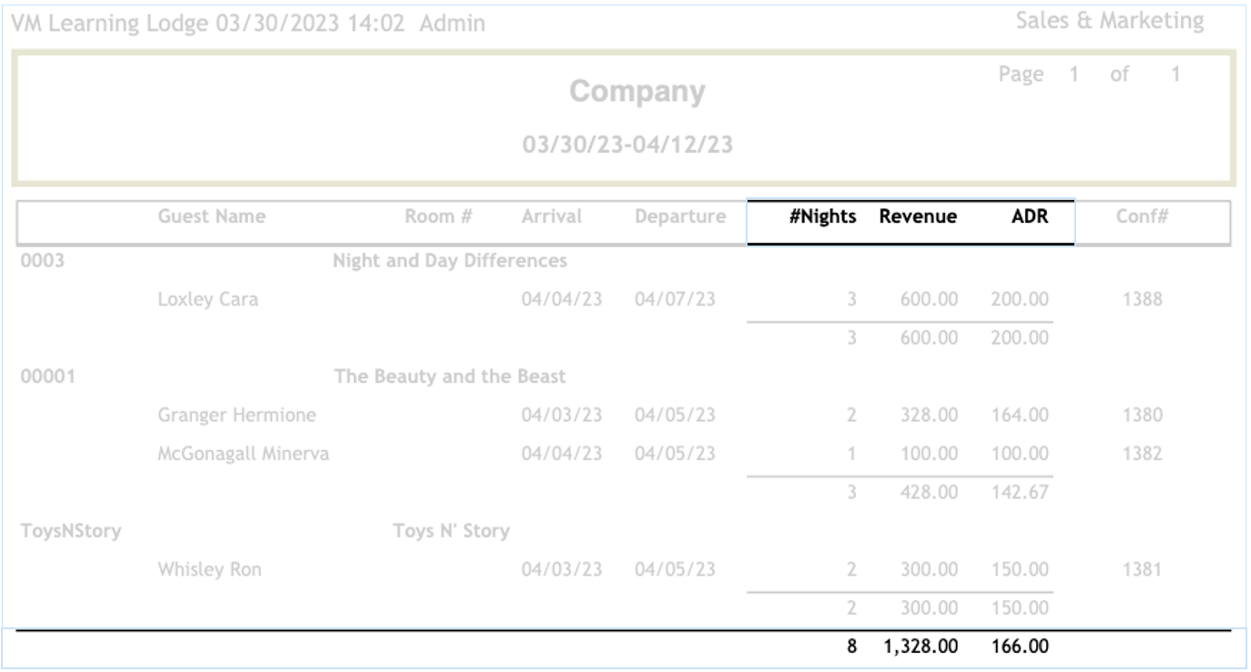Viewport: 1251px width, 672px height.
Task: Click The Beauty and the Beast company name
Action: [450, 376]
